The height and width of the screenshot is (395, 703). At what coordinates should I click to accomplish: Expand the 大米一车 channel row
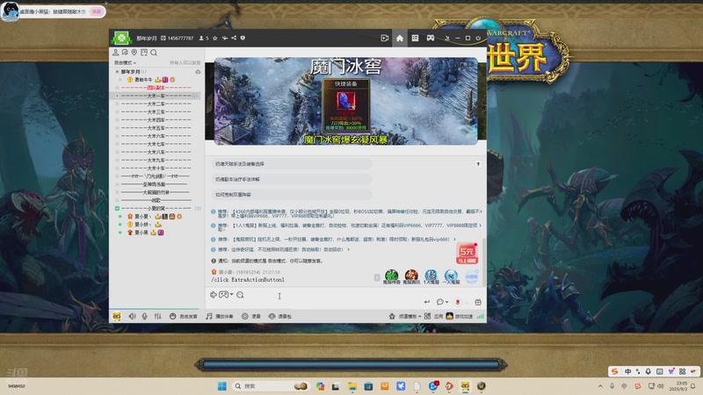[x=117, y=96]
